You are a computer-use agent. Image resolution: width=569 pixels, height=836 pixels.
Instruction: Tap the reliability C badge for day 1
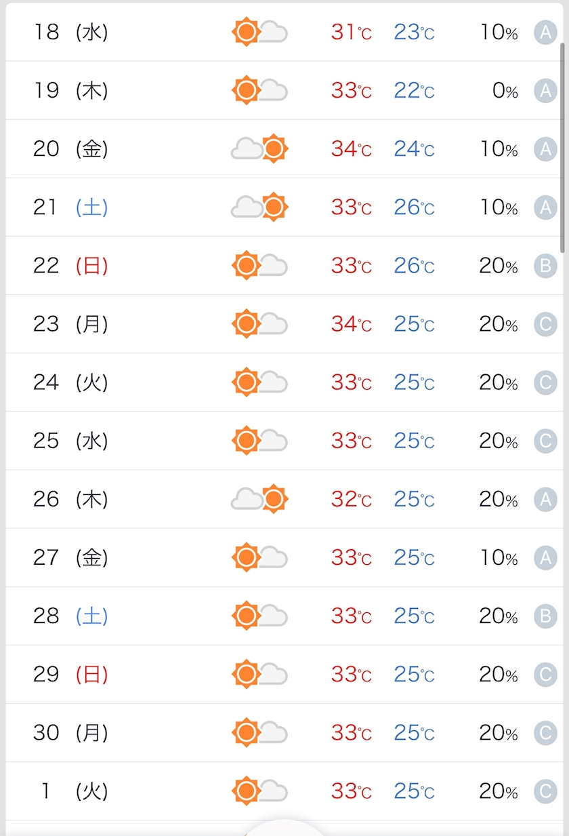point(545,791)
